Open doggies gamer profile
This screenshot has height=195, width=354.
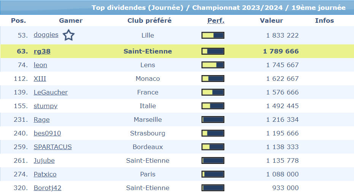point(46,35)
